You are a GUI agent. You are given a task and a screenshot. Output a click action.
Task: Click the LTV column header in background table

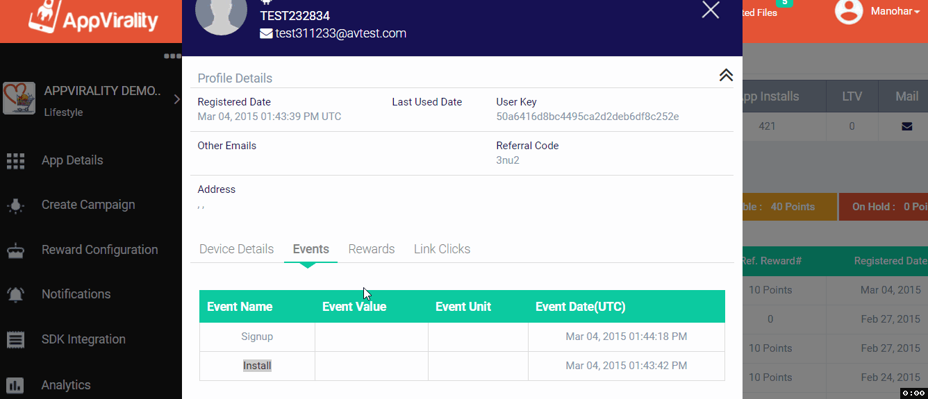pos(852,96)
